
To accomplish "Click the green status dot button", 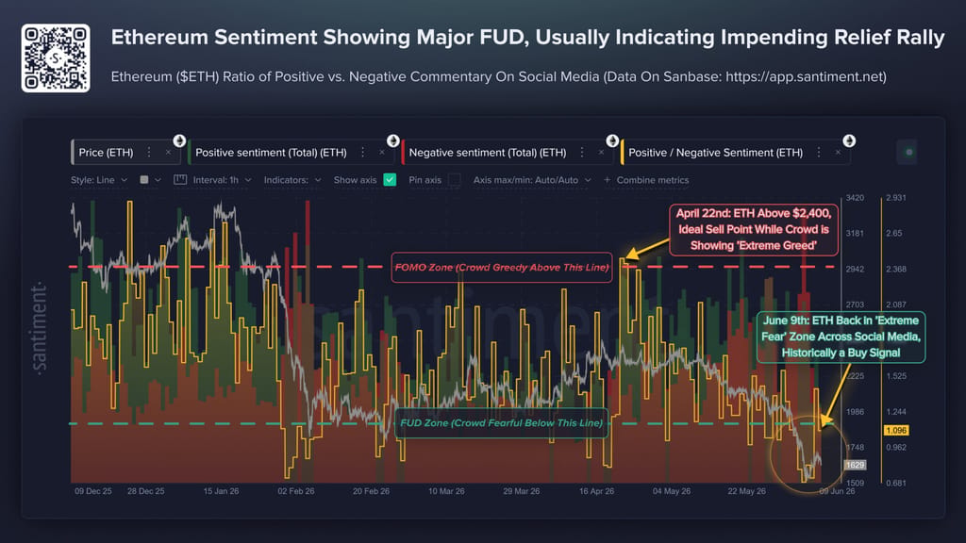I will pyautogui.click(x=908, y=152).
